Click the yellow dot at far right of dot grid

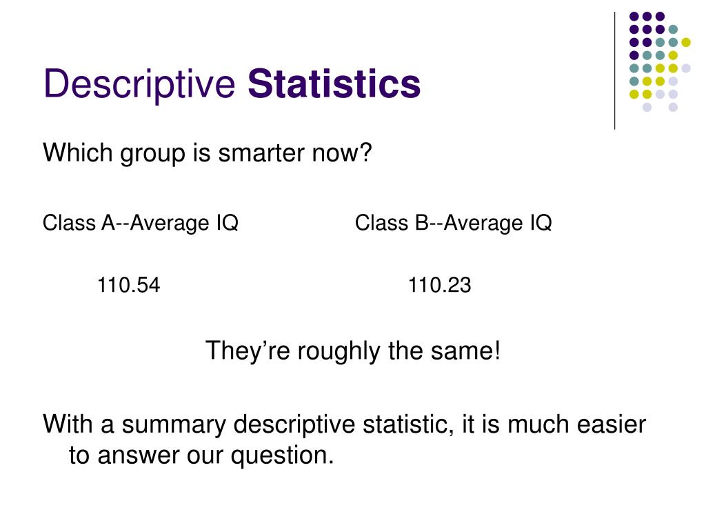686,42
